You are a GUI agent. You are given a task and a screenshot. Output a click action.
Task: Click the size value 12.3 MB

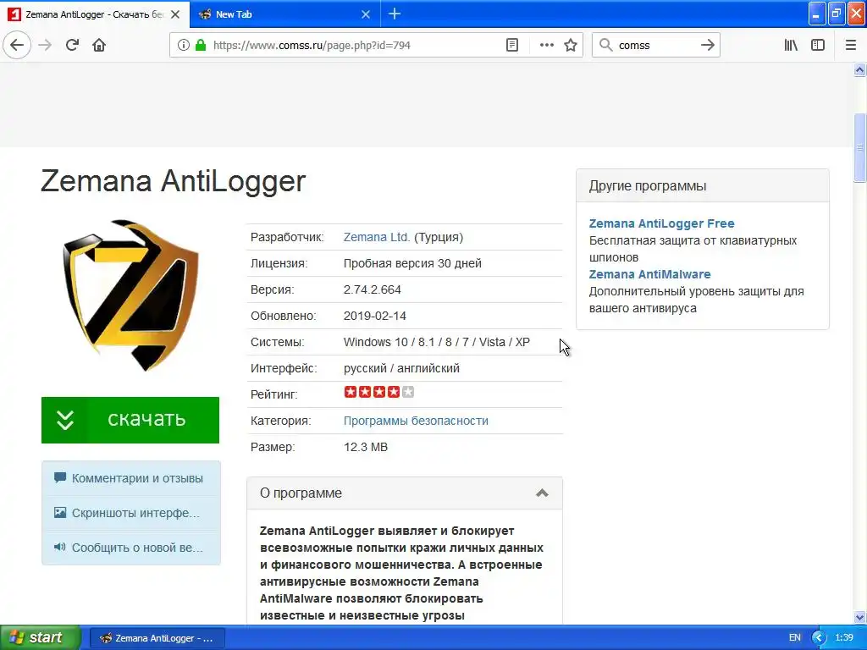tap(366, 447)
